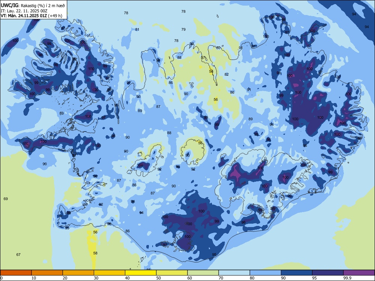Viewport: 375px width, 281px height.
Task: Click the humidity value '58' in yellow strip
Action: coord(95,253)
